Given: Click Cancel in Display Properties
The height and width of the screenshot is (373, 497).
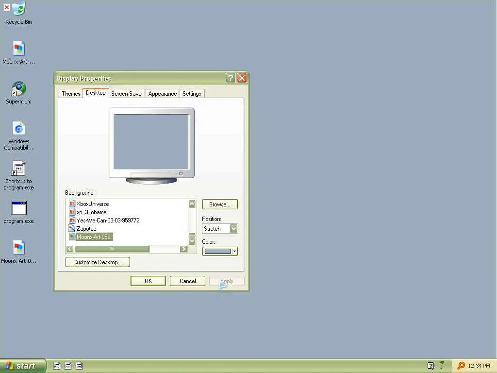Looking at the screenshot, I should pyautogui.click(x=187, y=281).
